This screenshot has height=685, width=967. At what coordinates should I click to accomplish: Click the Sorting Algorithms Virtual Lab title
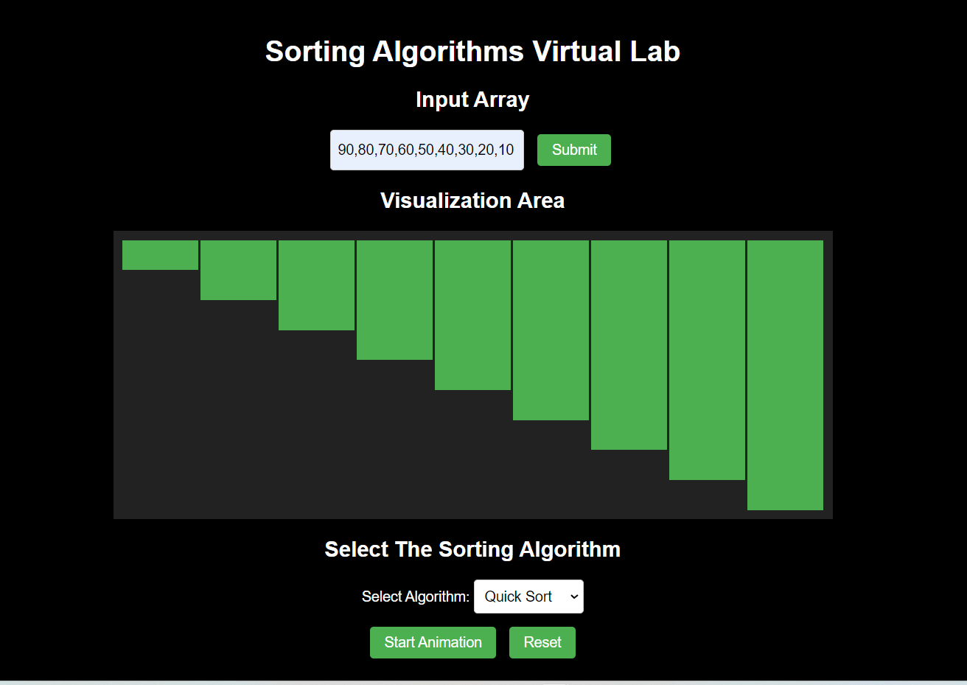[x=472, y=52]
